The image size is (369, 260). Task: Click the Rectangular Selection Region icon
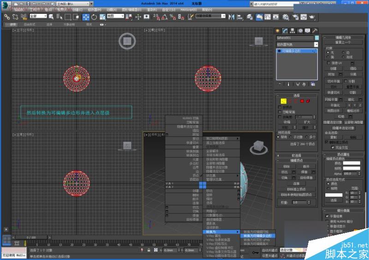pos(67,17)
